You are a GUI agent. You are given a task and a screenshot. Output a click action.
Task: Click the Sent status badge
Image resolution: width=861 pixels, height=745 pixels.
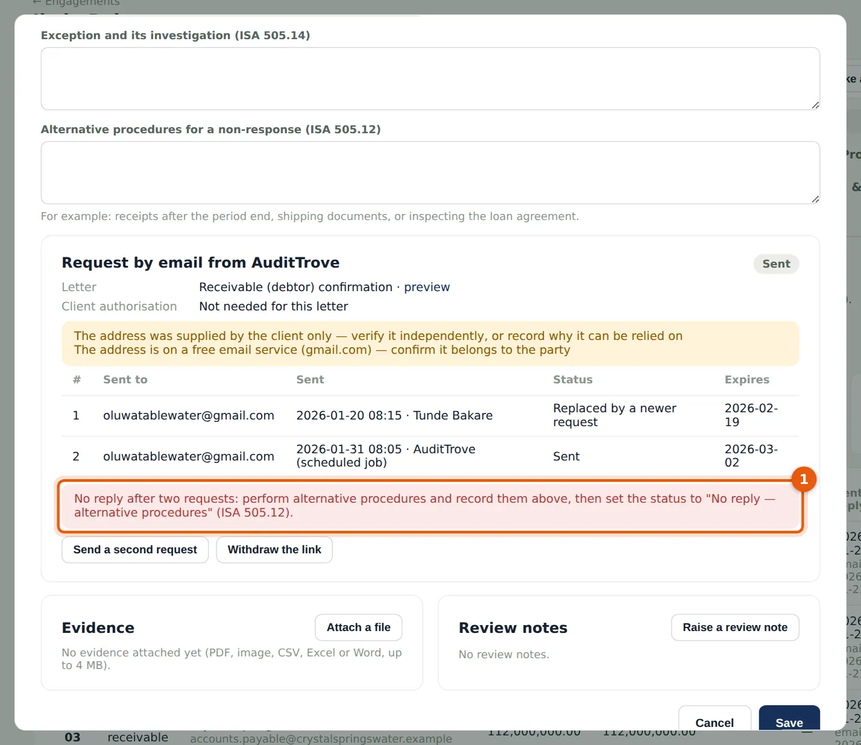click(776, 264)
